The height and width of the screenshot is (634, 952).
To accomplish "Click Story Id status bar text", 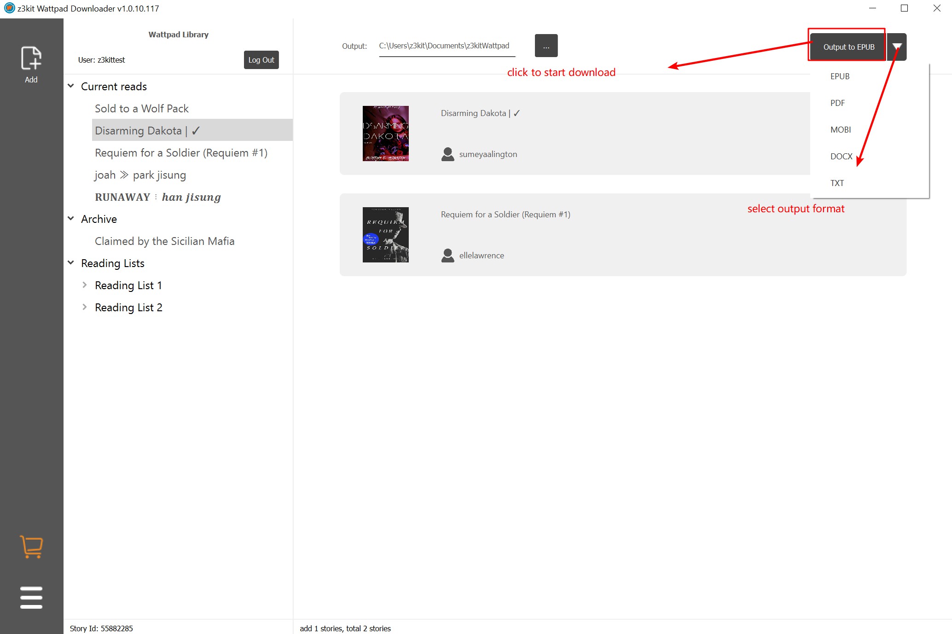I will click(x=101, y=628).
